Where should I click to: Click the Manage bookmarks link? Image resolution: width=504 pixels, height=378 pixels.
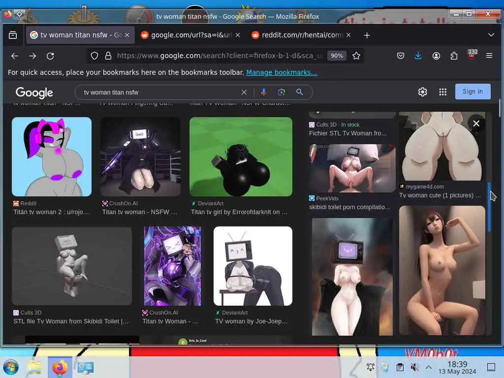[x=282, y=72]
